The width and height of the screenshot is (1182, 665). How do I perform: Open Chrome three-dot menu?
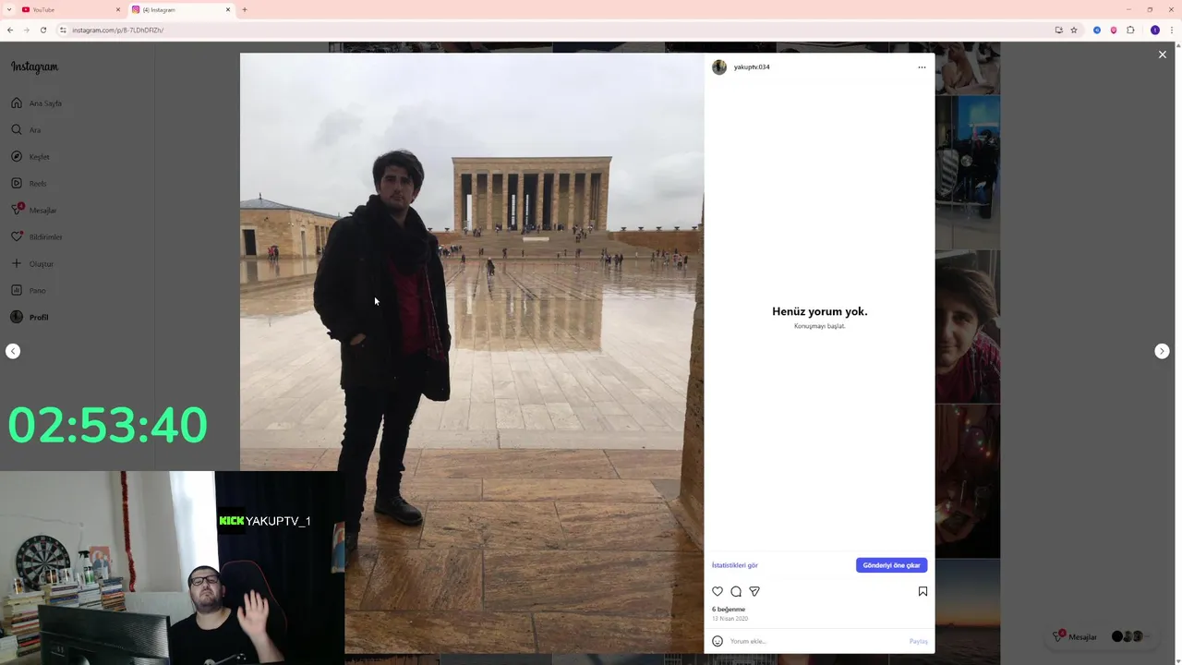point(1171,30)
